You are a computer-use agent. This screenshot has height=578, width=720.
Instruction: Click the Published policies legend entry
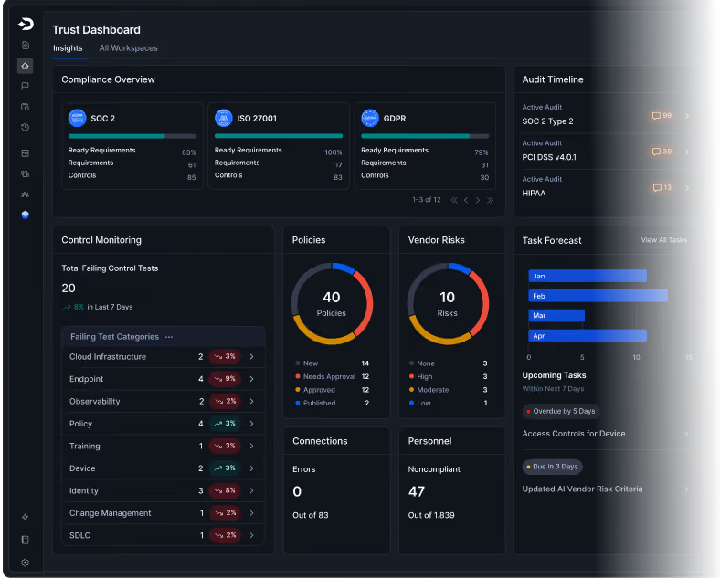(332, 404)
